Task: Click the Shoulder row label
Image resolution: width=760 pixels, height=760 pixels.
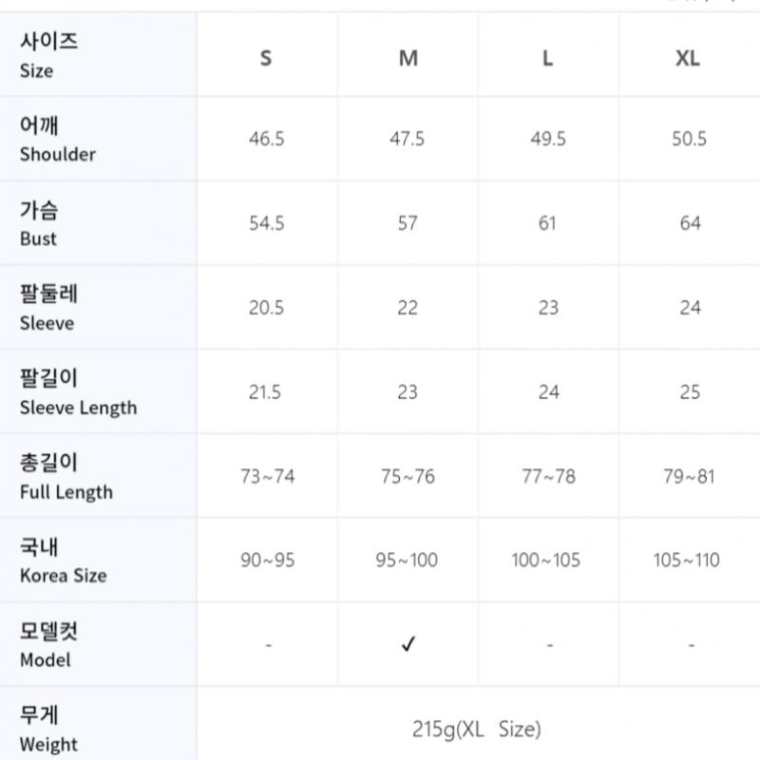Action: (58, 140)
